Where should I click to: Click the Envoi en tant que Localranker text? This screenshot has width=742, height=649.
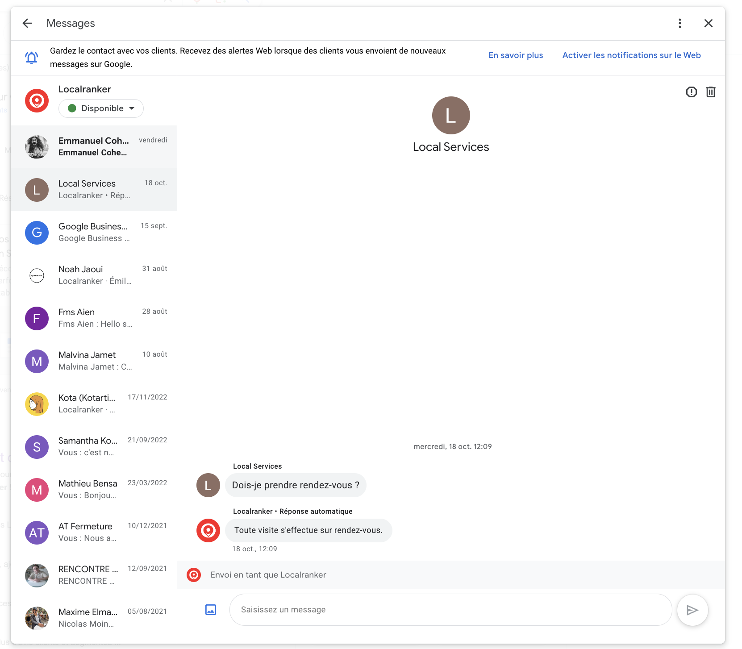[x=268, y=575]
